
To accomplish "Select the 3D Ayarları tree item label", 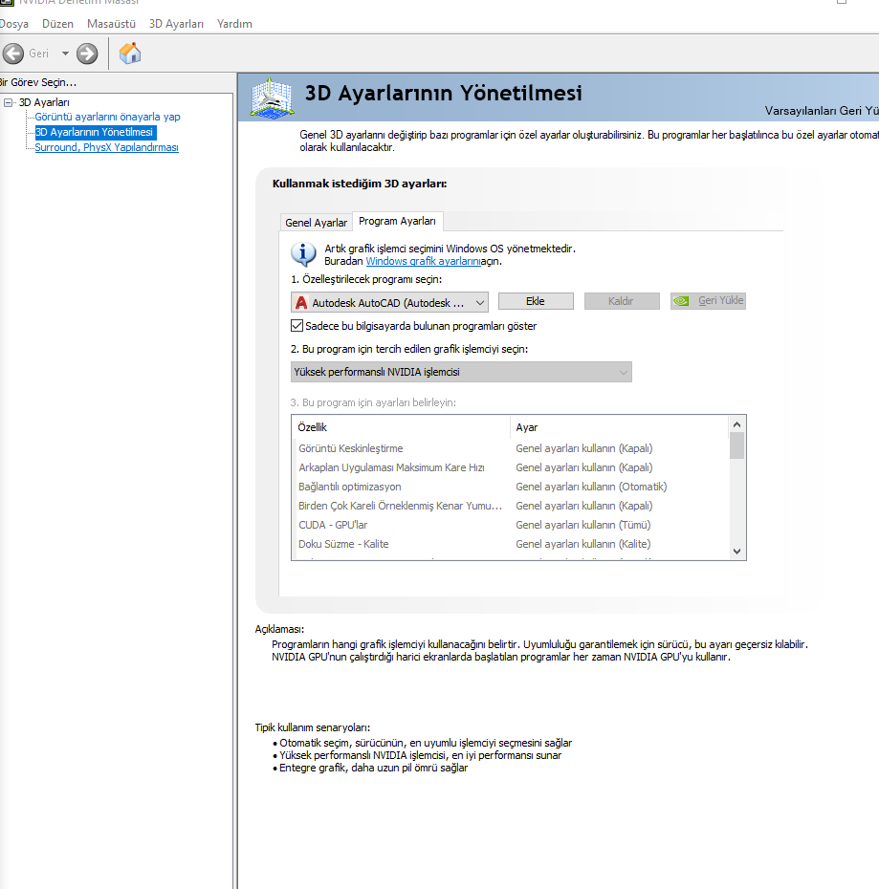I will click(44, 102).
